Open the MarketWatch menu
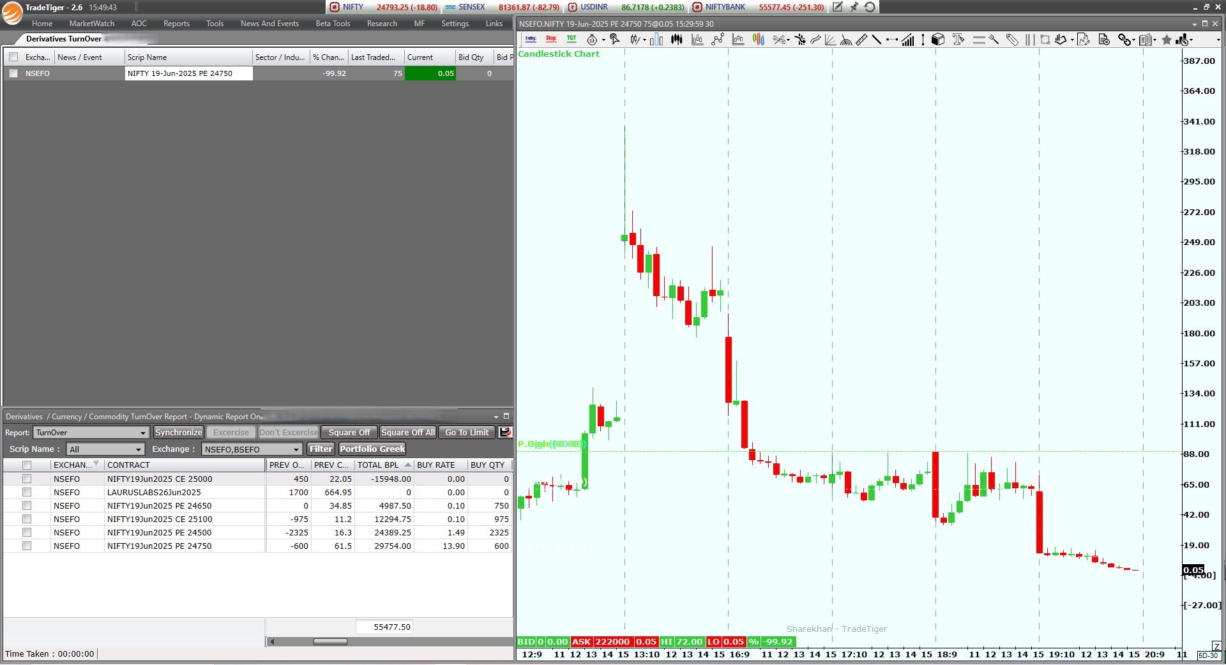This screenshot has height=665, width=1226. click(x=92, y=24)
